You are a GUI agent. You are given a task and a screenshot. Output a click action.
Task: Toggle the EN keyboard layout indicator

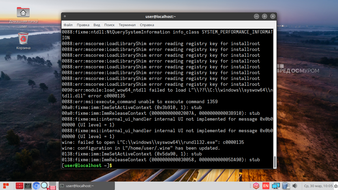[x=266, y=186]
